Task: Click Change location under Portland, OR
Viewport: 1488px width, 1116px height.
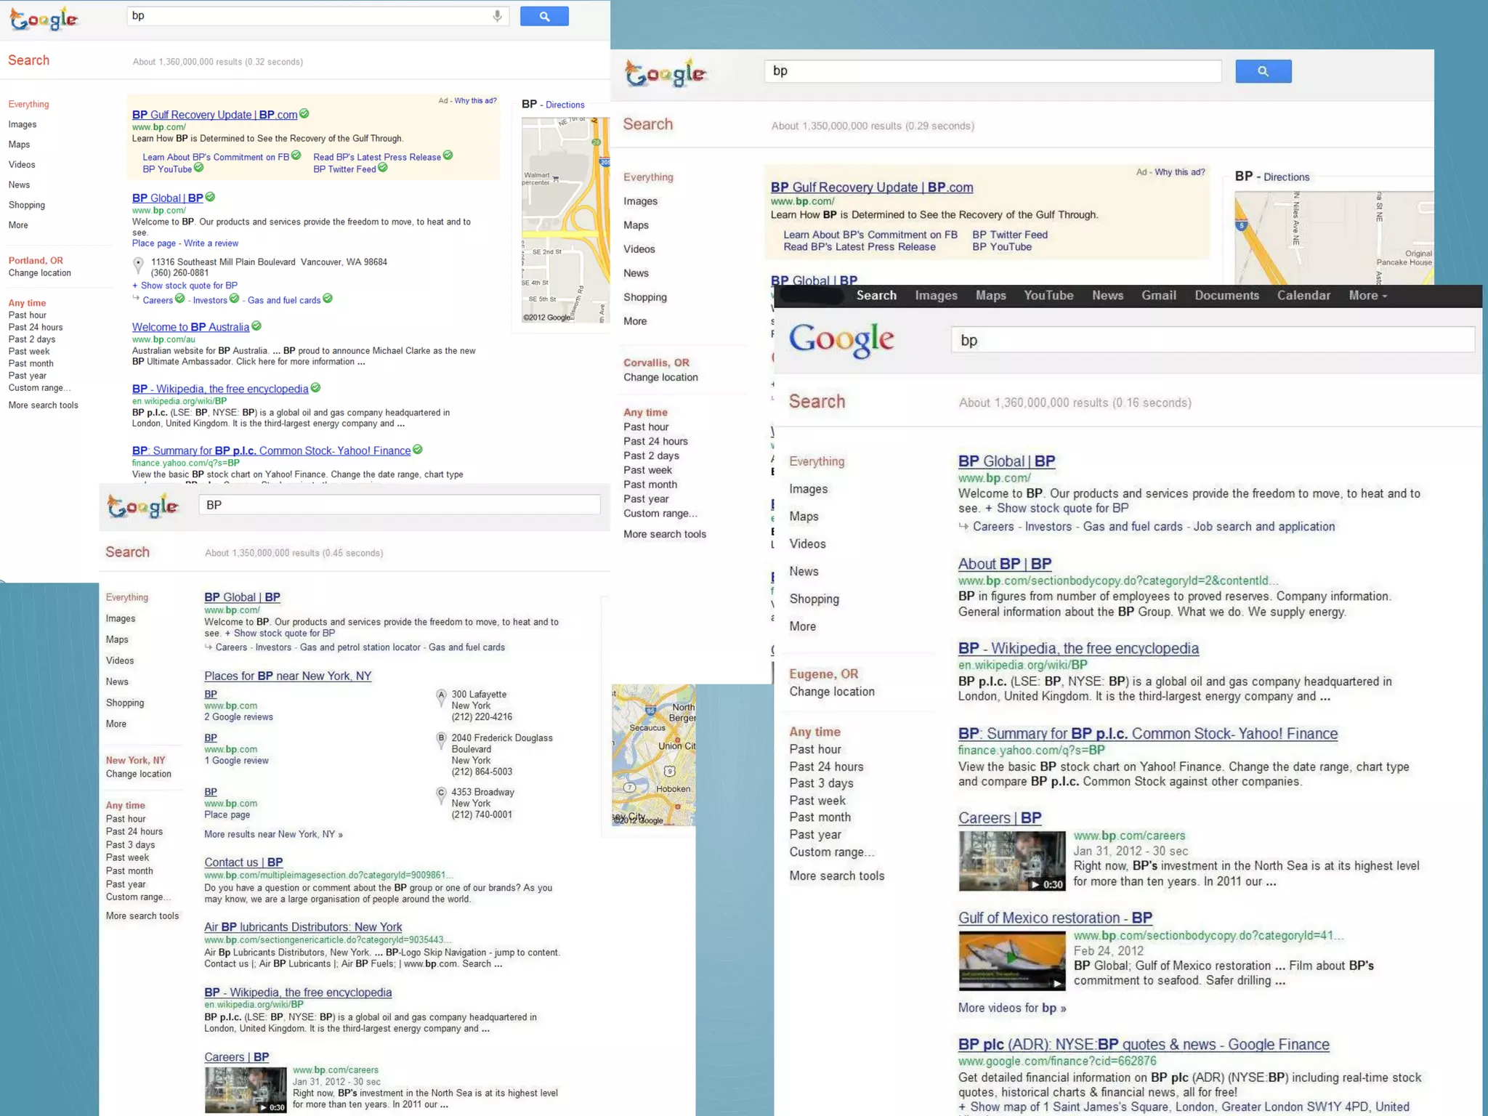Action: point(40,273)
